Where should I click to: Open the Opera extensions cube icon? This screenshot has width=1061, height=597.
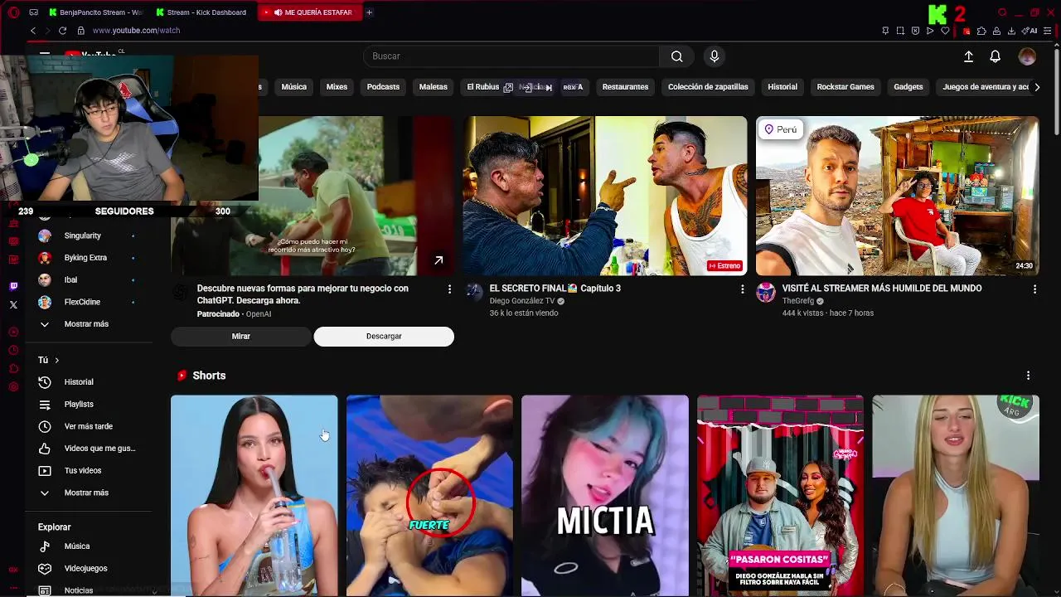click(981, 31)
